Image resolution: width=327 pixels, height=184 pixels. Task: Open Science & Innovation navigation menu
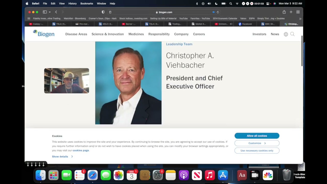pyautogui.click(x=108, y=34)
